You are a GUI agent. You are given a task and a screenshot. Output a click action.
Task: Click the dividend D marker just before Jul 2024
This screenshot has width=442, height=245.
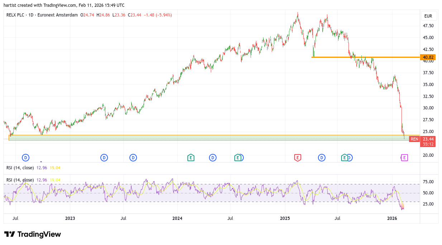213,157
